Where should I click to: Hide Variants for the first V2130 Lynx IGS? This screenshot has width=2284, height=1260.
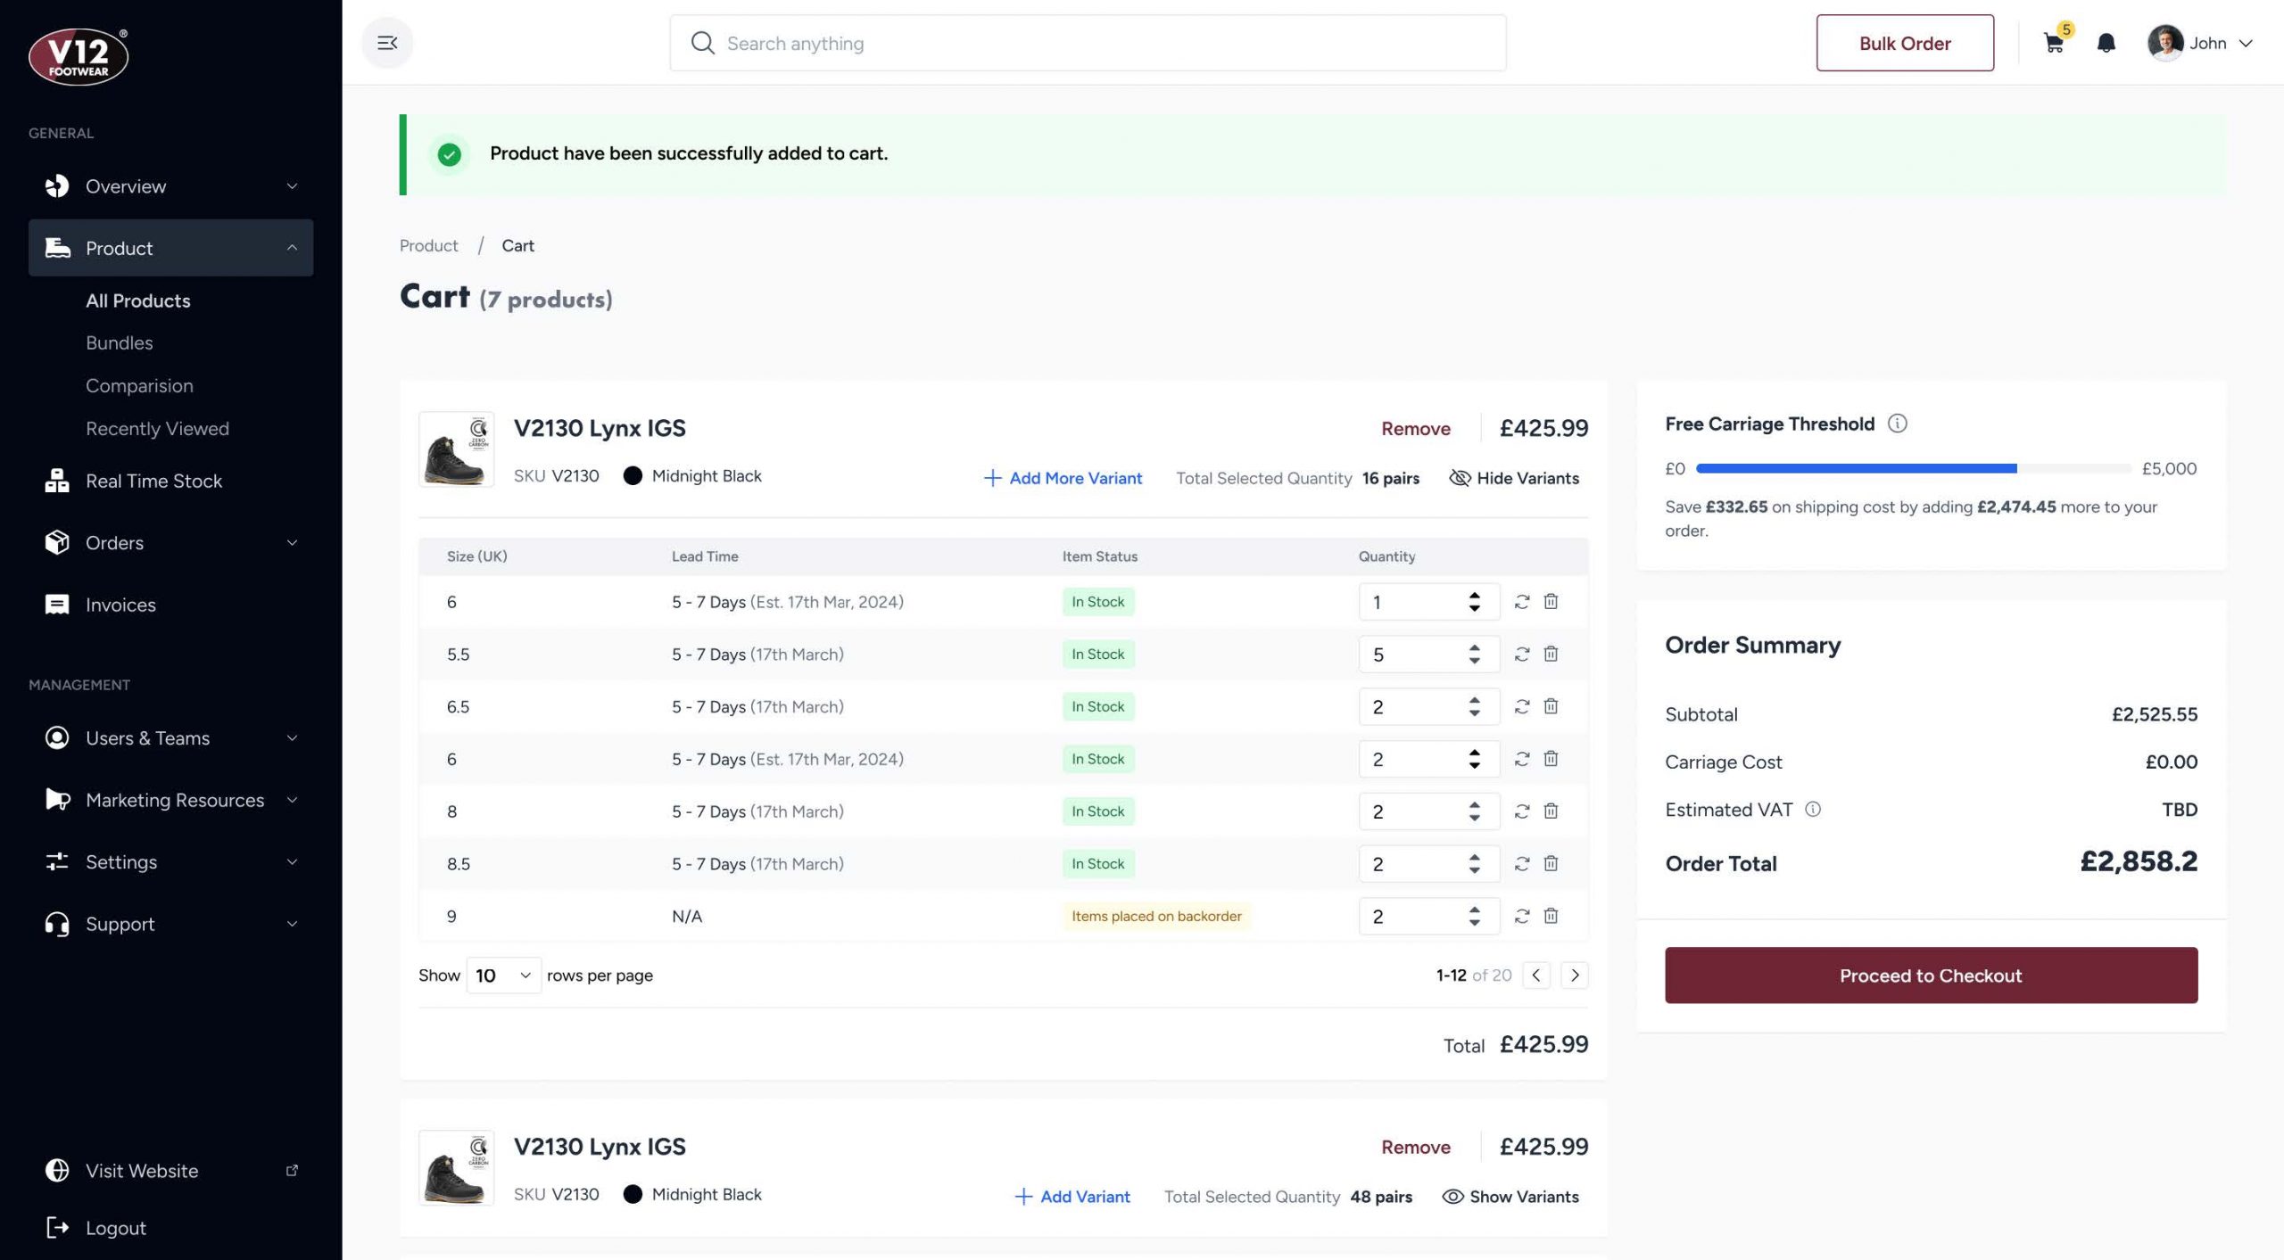coord(1514,478)
